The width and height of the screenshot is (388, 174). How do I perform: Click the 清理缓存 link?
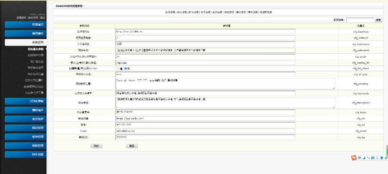21,18
